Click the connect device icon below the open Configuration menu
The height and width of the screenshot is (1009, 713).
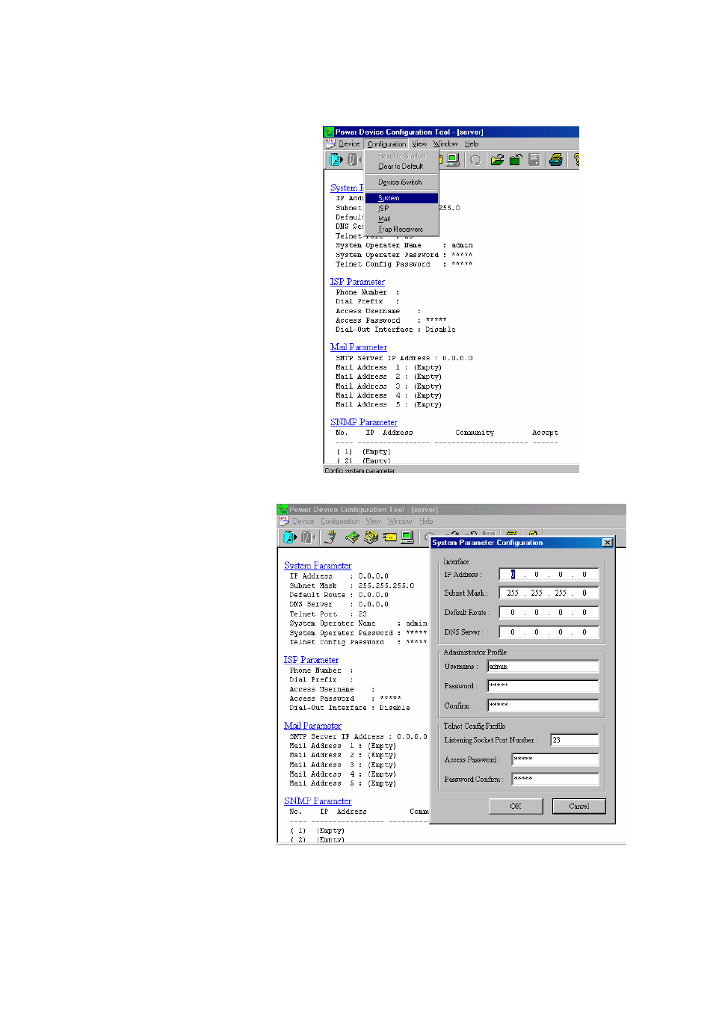pyautogui.click(x=336, y=160)
